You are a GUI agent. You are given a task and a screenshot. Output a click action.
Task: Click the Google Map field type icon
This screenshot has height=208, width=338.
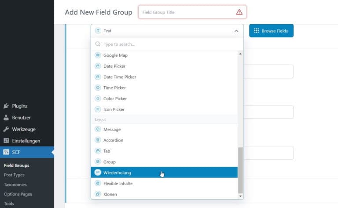[x=98, y=55]
